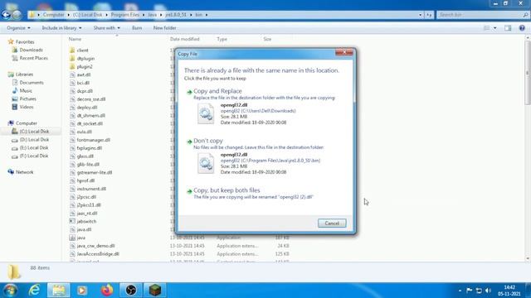The image size is (531, 298).
Task: Select (E:) Local Disk drive
Action: pyautogui.click(x=34, y=147)
